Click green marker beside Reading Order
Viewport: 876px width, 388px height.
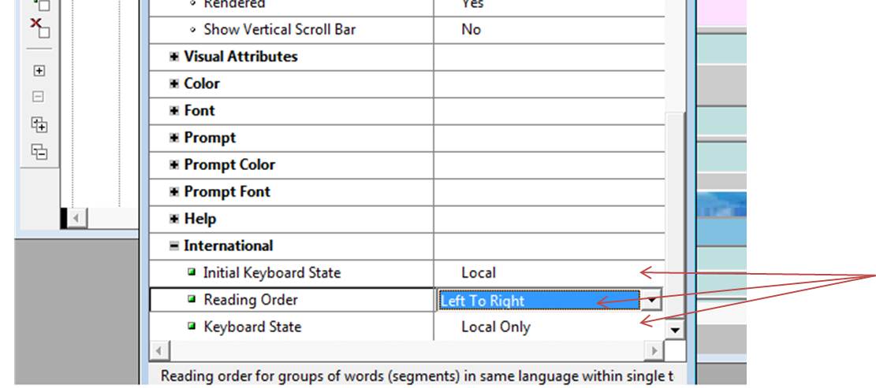tap(192, 300)
